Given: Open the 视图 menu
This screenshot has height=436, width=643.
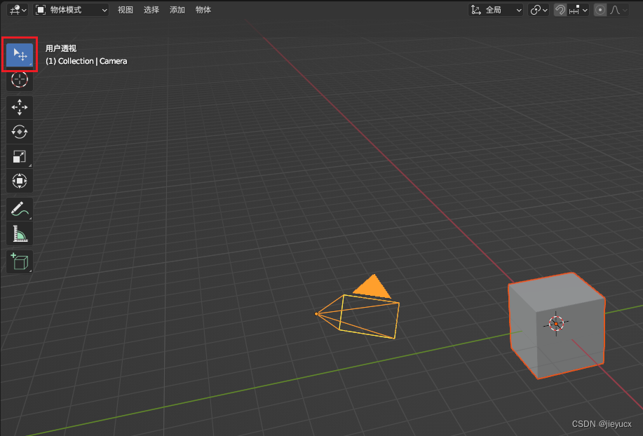Looking at the screenshot, I should tap(125, 10).
